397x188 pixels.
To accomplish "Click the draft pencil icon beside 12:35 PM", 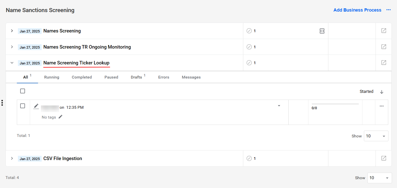I will [36, 106].
